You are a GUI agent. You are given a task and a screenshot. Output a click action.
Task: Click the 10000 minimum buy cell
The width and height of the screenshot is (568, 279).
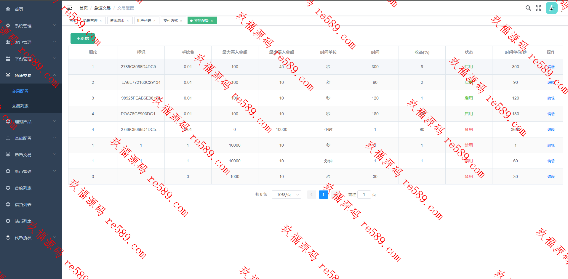click(281, 129)
